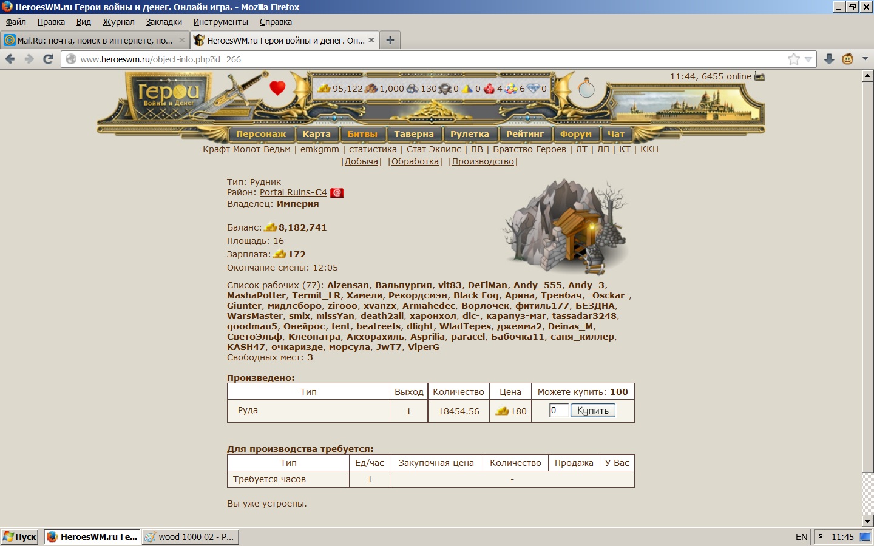The width and height of the screenshot is (874, 546).
Task: Click the red heart health icon
Action: [x=277, y=88]
